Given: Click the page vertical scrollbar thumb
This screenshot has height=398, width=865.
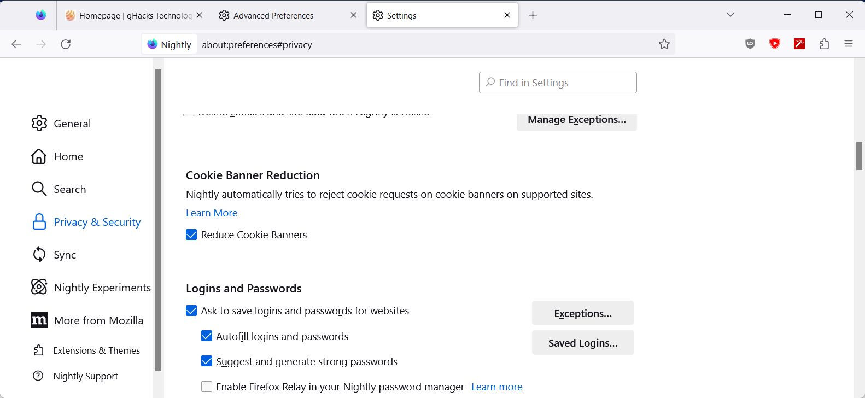Looking at the screenshot, I should [859, 156].
